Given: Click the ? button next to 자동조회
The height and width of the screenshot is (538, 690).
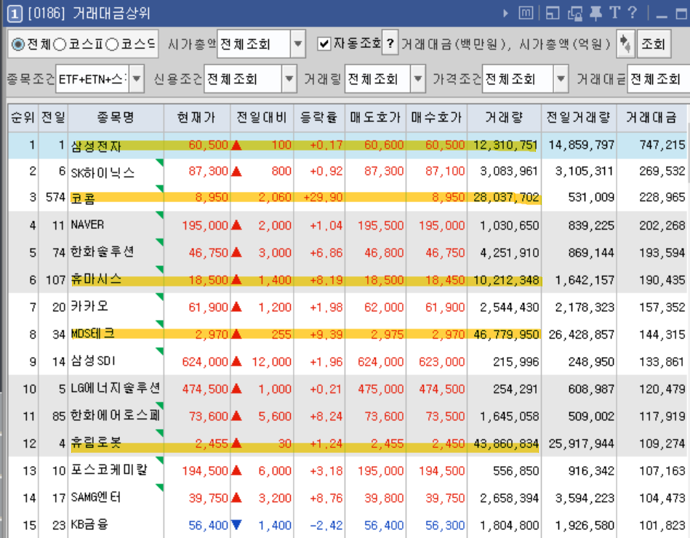Looking at the screenshot, I should [x=390, y=44].
